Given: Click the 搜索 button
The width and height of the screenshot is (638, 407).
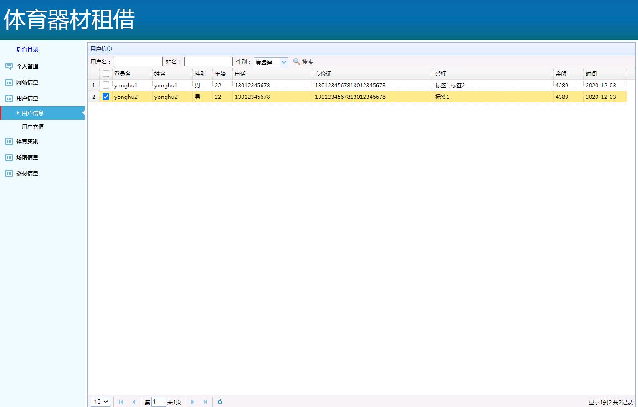Looking at the screenshot, I should (x=303, y=62).
